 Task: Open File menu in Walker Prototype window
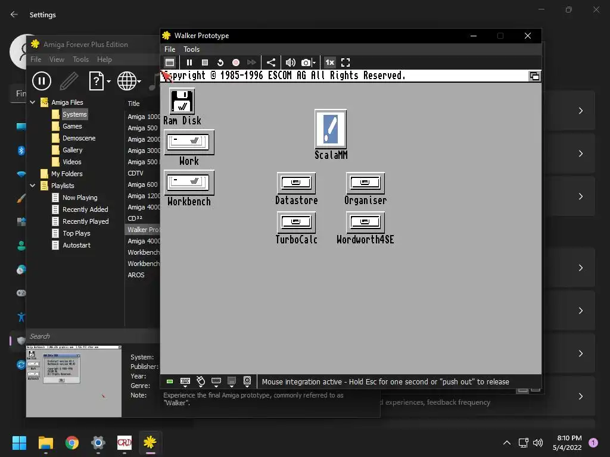coord(170,49)
